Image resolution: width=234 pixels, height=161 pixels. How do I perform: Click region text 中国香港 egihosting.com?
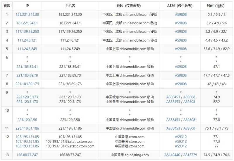130,155
